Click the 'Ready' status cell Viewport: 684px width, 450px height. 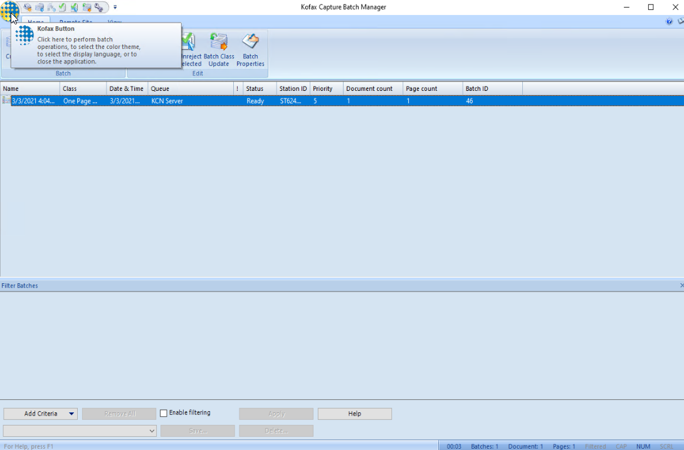point(255,101)
